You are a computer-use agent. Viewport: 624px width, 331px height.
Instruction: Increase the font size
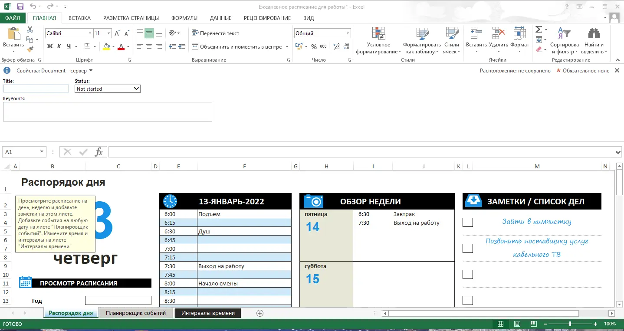(x=118, y=33)
